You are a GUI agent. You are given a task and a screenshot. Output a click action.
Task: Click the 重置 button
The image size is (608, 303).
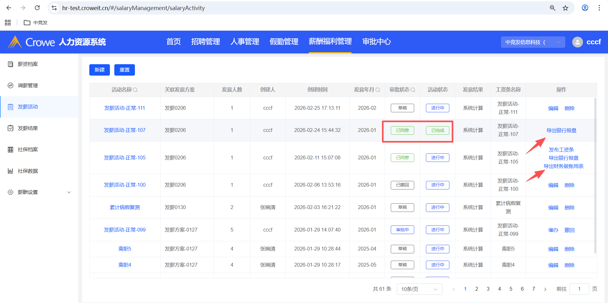click(124, 70)
